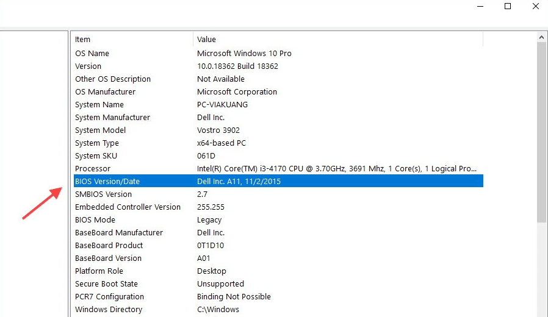The height and width of the screenshot is (317, 548).
Task: Maximize the System Information window
Action: pos(508,6)
